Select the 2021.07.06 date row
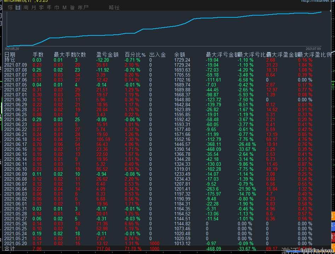Screen dimensions: 335x254 pyautogui.click(x=16, y=80)
